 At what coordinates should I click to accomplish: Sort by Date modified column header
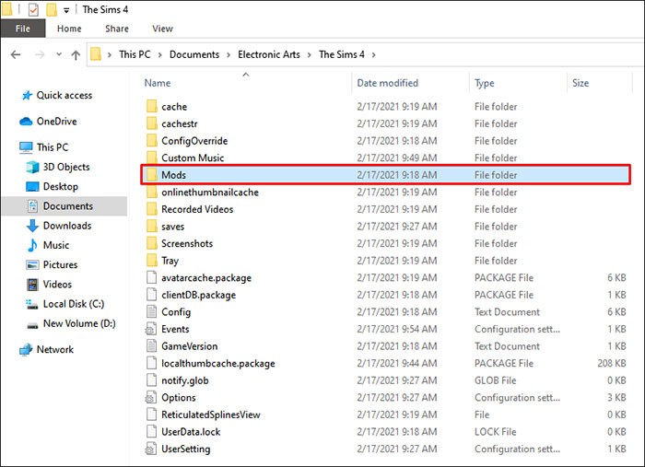[x=387, y=83]
